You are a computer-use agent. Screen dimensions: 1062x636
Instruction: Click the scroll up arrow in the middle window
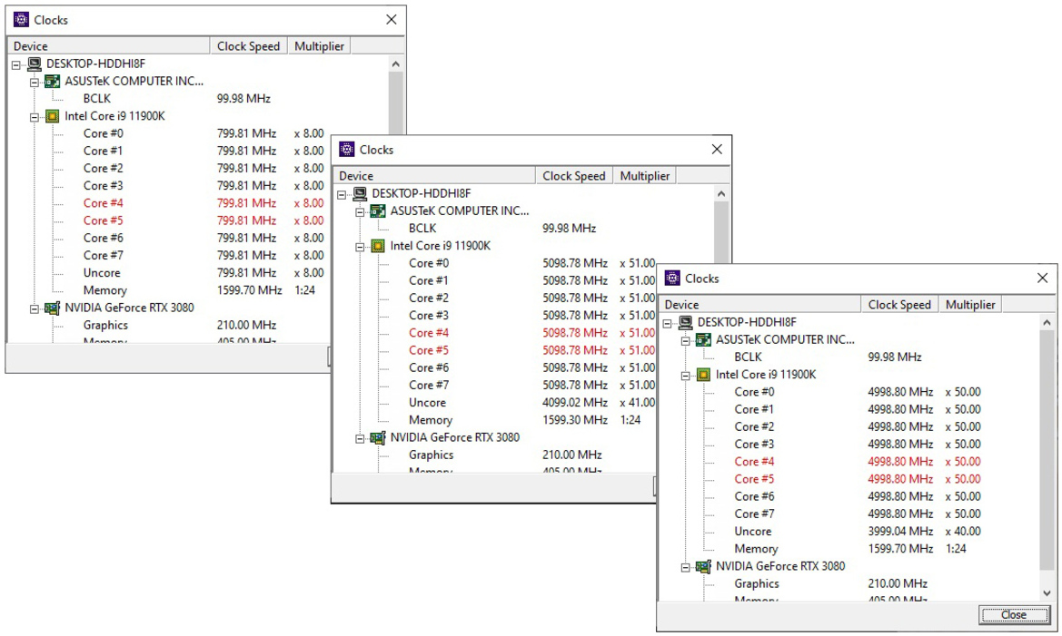point(721,194)
